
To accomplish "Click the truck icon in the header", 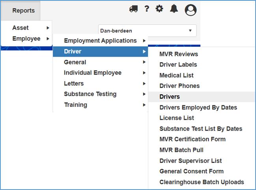I will [133, 9].
